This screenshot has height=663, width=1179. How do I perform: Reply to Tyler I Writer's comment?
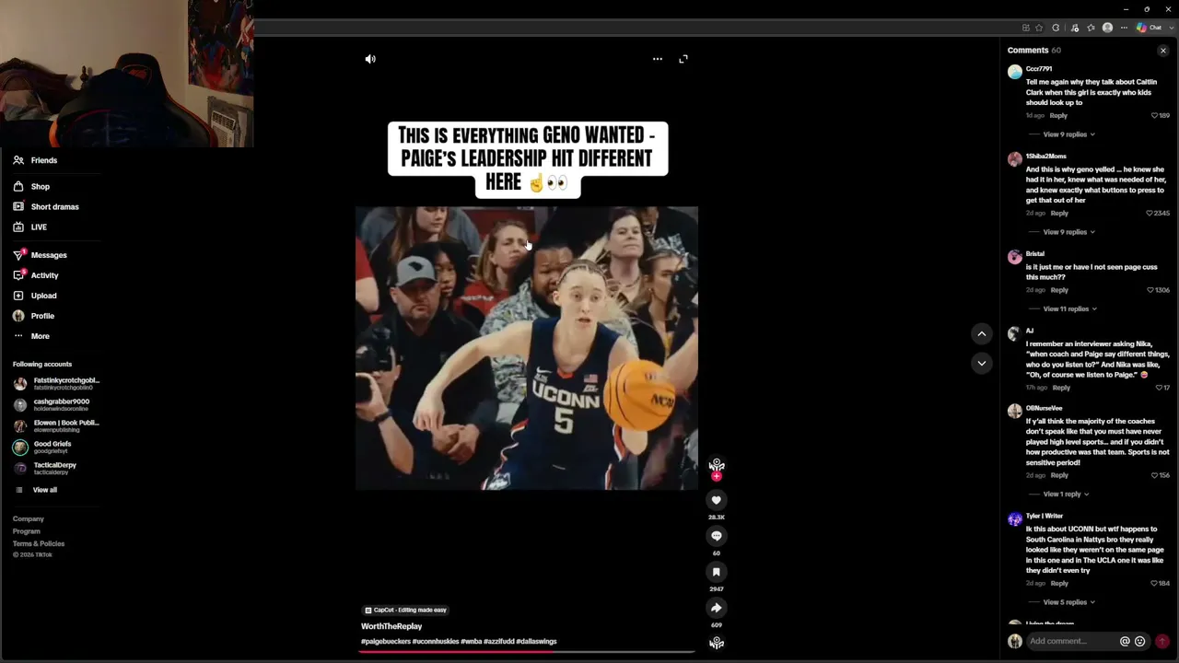tap(1059, 583)
